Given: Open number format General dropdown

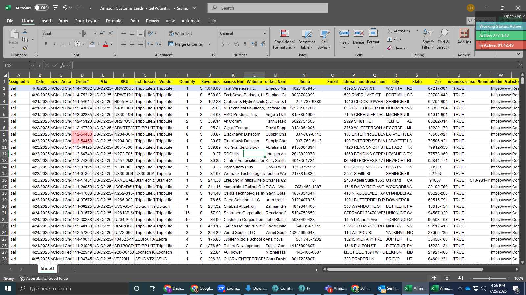Looking at the screenshot, I should [x=265, y=33].
